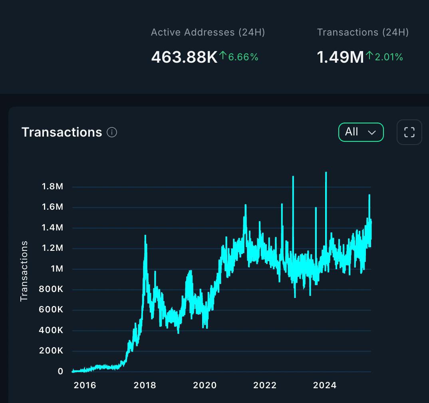Click the Transactions (24H) label

tap(363, 32)
